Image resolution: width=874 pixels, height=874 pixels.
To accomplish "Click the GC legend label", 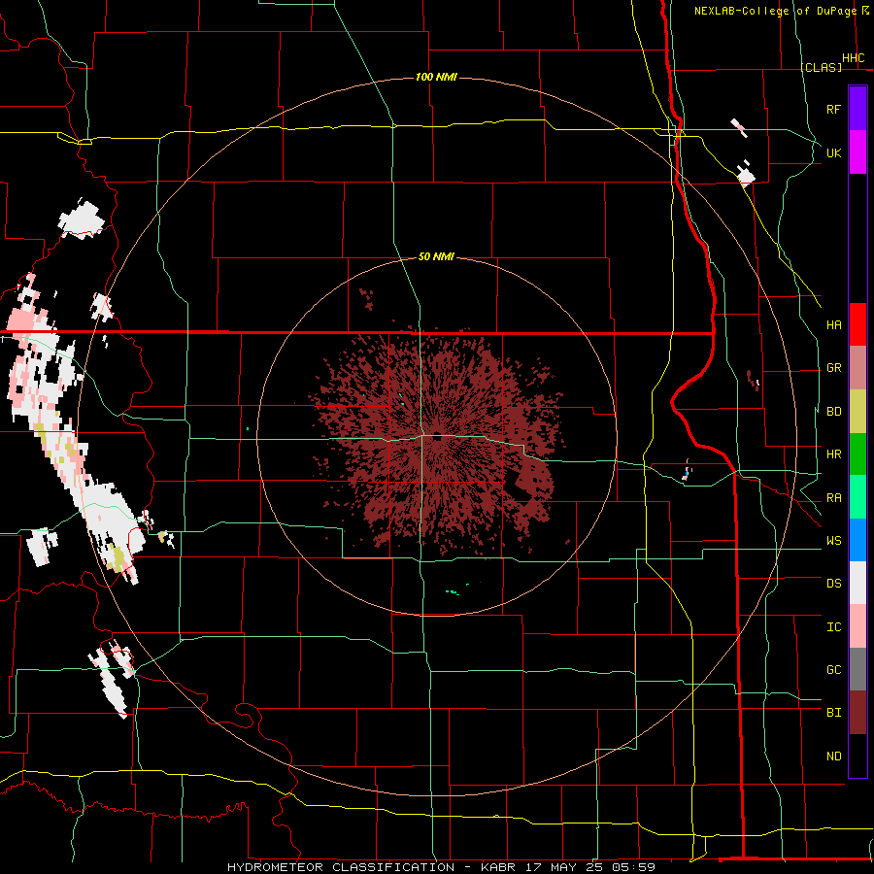I will click(x=833, y=669).
